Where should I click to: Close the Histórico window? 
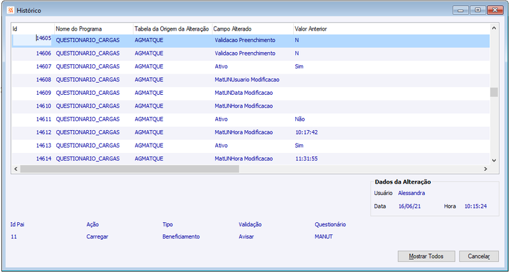(495, 10)
